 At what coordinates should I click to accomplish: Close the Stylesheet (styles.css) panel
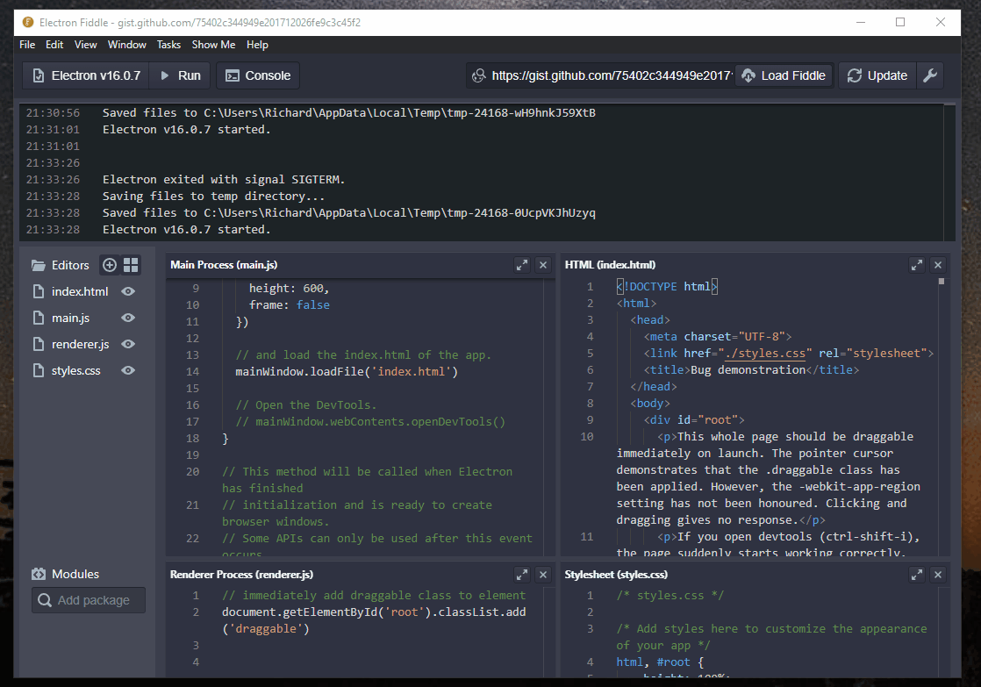[x=938, y=575]
